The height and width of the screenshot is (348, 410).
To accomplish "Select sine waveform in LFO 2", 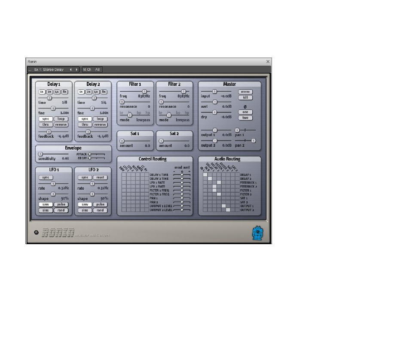I will coord(85,210).
